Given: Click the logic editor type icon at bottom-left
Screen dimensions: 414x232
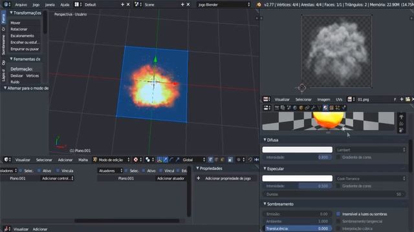Looking at the screenshot, I should (x=7, y=229).
